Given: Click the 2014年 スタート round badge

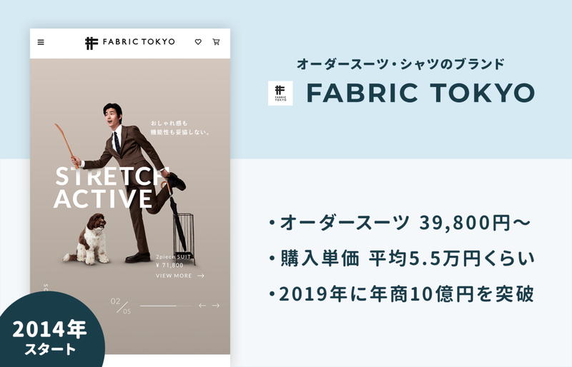Looking at the screenshot, I should pyautogui.click(x=49, y=331).
